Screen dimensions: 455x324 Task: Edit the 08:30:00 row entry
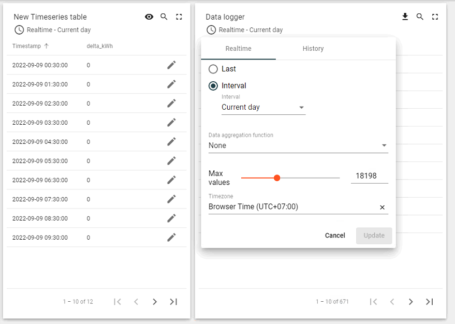click(171, 218)
